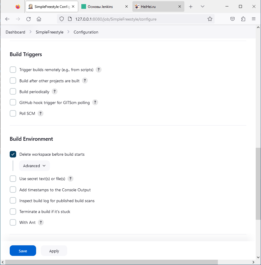Image resolution: width=261 pixels, height=265 pixels.
Task: Switch to the HeiHei.ru tab
Action: (158, 6)
